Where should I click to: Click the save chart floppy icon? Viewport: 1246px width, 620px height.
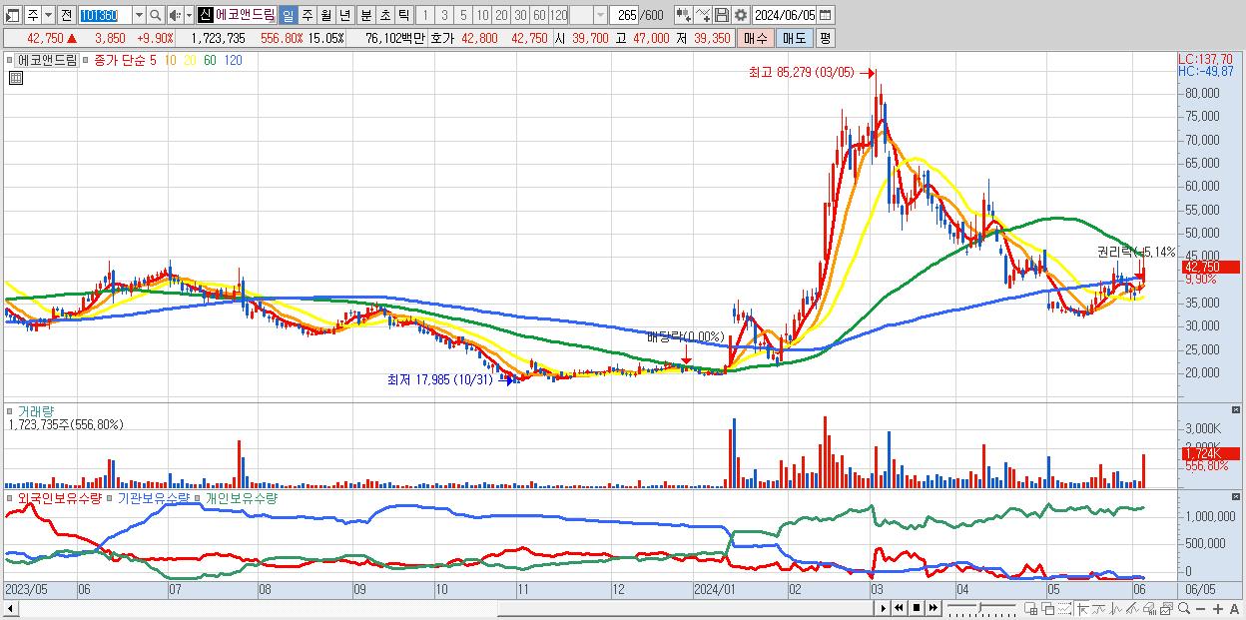point(721,15)
